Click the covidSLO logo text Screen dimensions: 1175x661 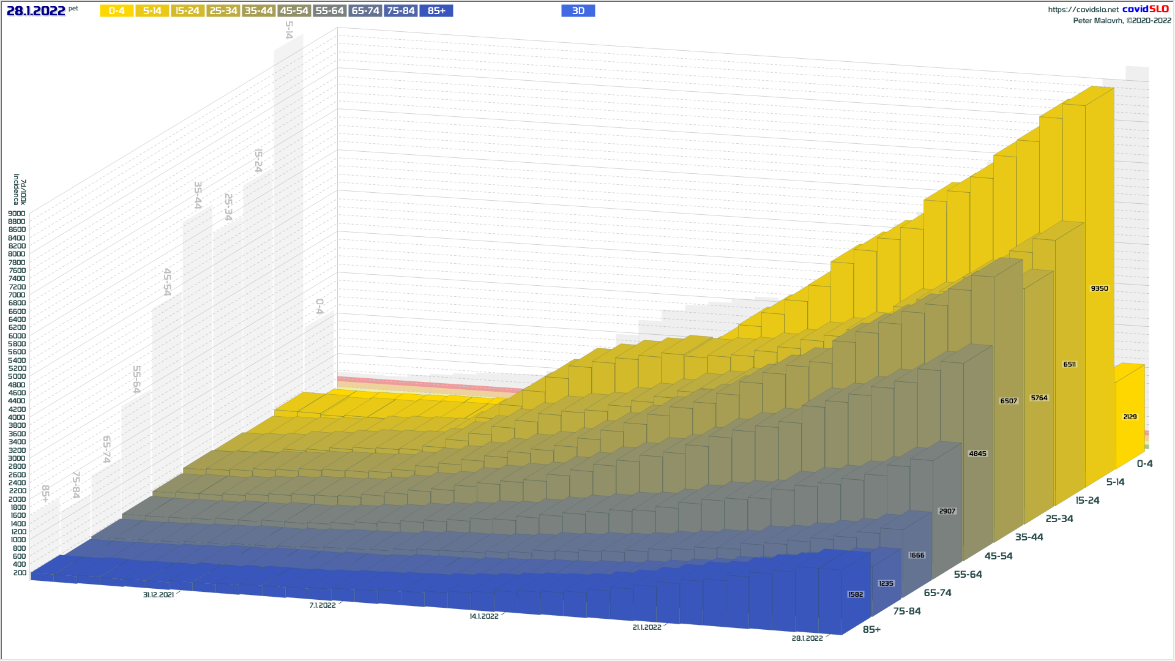[x=1145, y=9]
